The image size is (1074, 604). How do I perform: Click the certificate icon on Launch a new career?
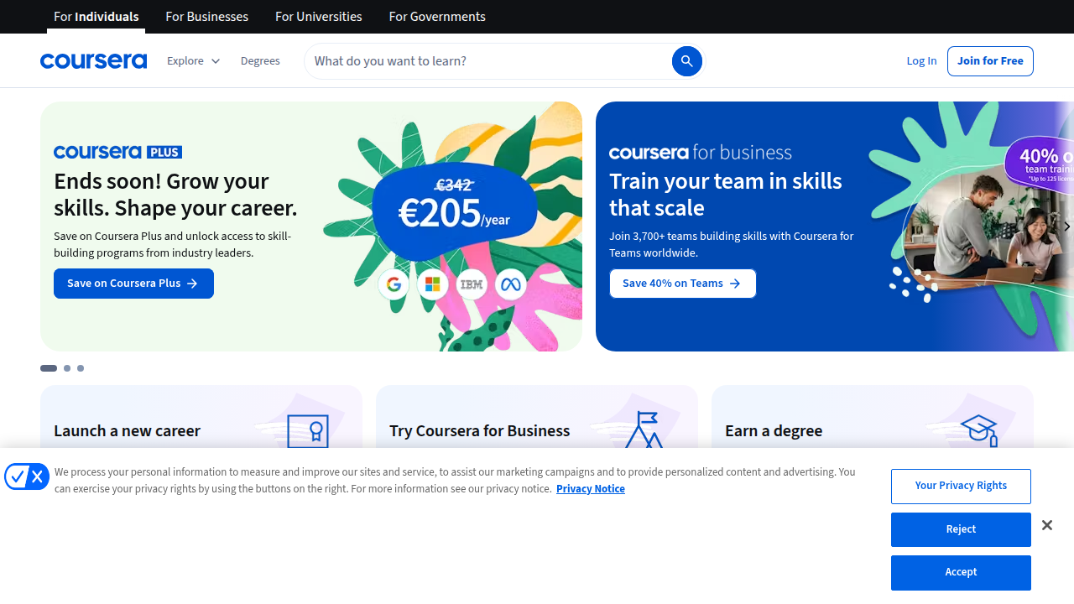[308, 431]
